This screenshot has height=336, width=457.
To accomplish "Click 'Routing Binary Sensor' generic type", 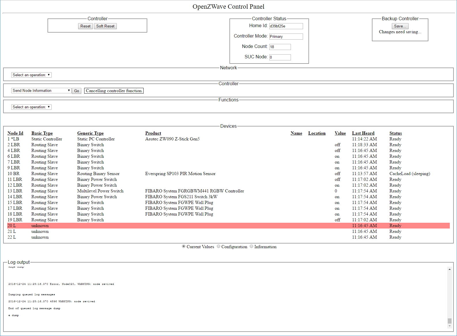I will 98,174.
